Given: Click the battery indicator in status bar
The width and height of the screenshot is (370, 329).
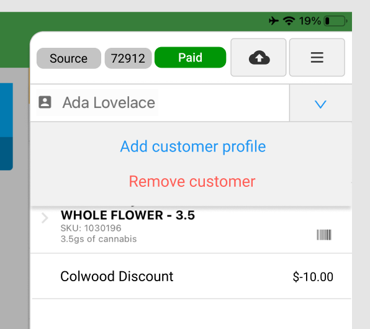Looking at the screenshot, I should pos(335,21).
